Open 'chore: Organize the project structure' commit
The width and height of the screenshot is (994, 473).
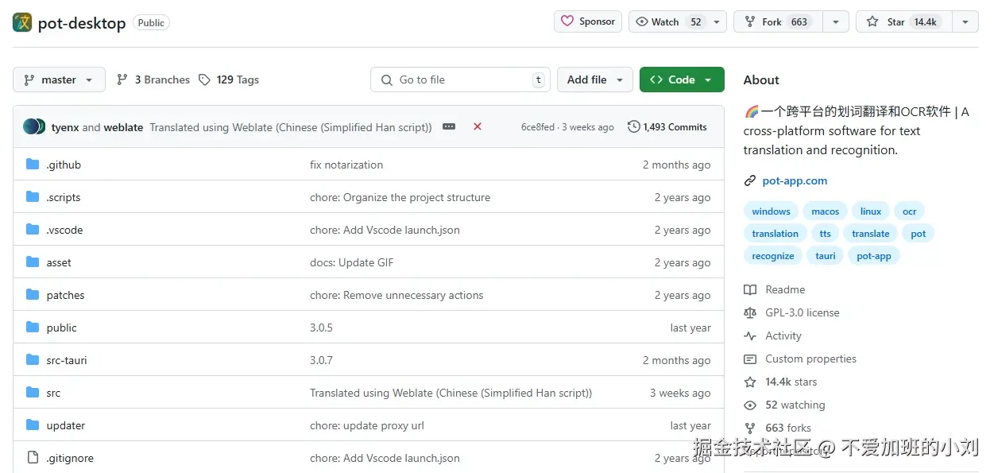point(400,197)
